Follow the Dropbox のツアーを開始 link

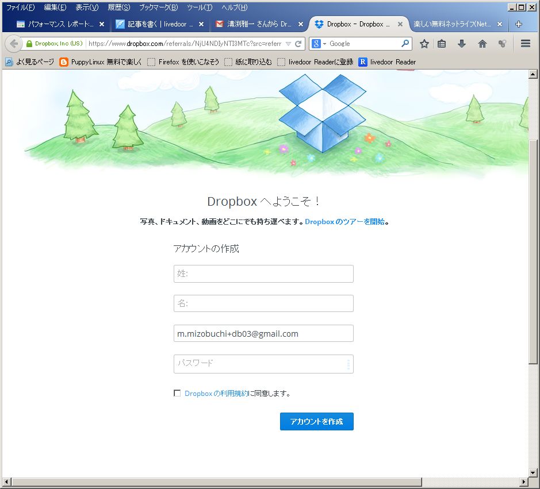344,222
